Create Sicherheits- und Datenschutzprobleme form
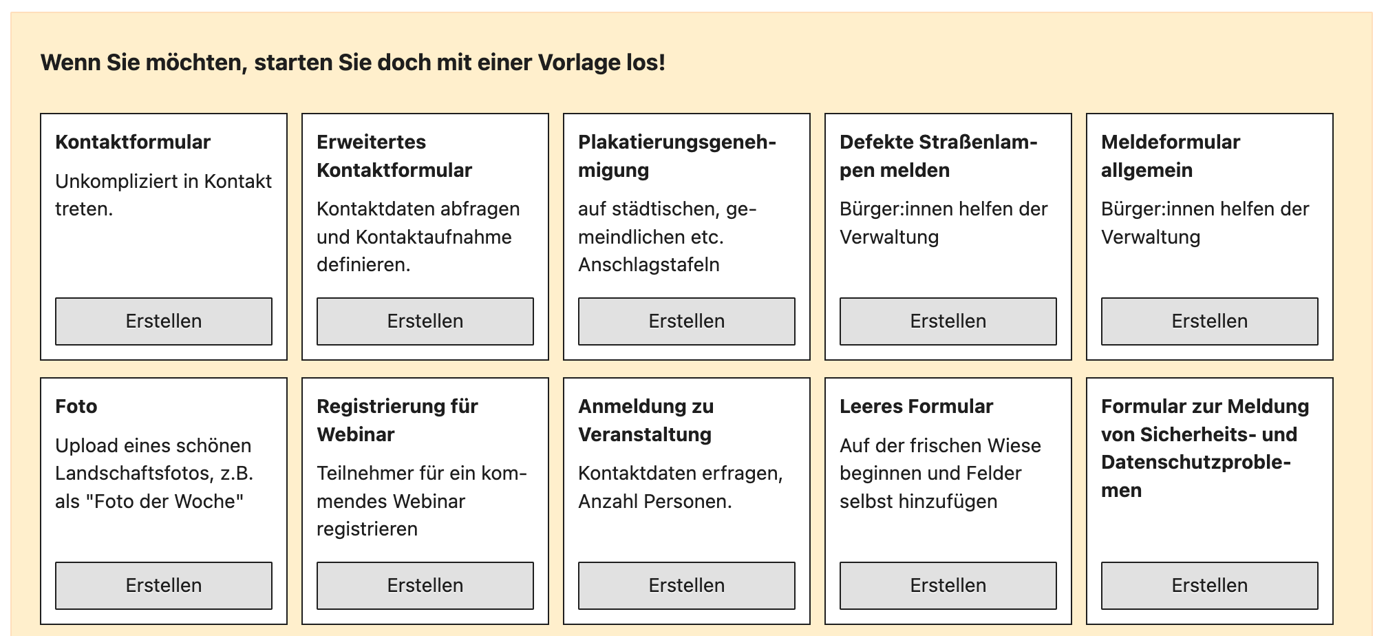 click(x=1210, y=586)
